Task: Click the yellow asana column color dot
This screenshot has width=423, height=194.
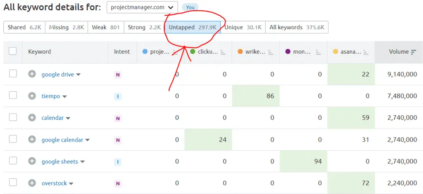Action: tap(335, 52)
